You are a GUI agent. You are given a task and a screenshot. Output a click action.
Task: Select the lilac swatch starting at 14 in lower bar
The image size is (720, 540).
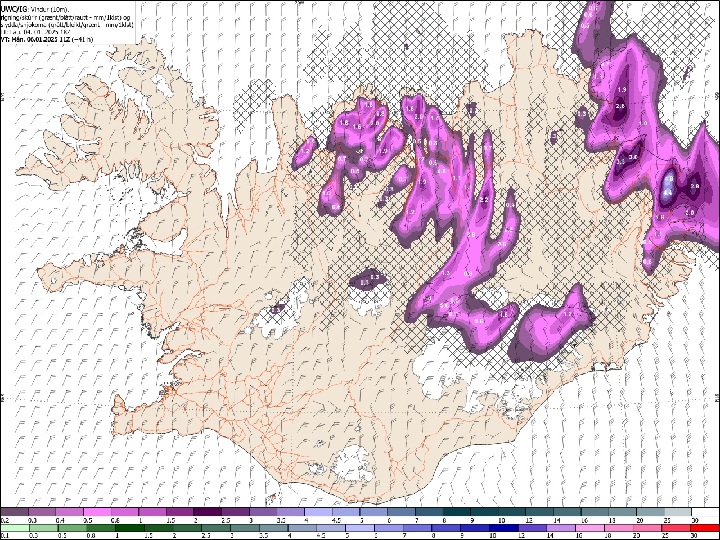[561, 528]
